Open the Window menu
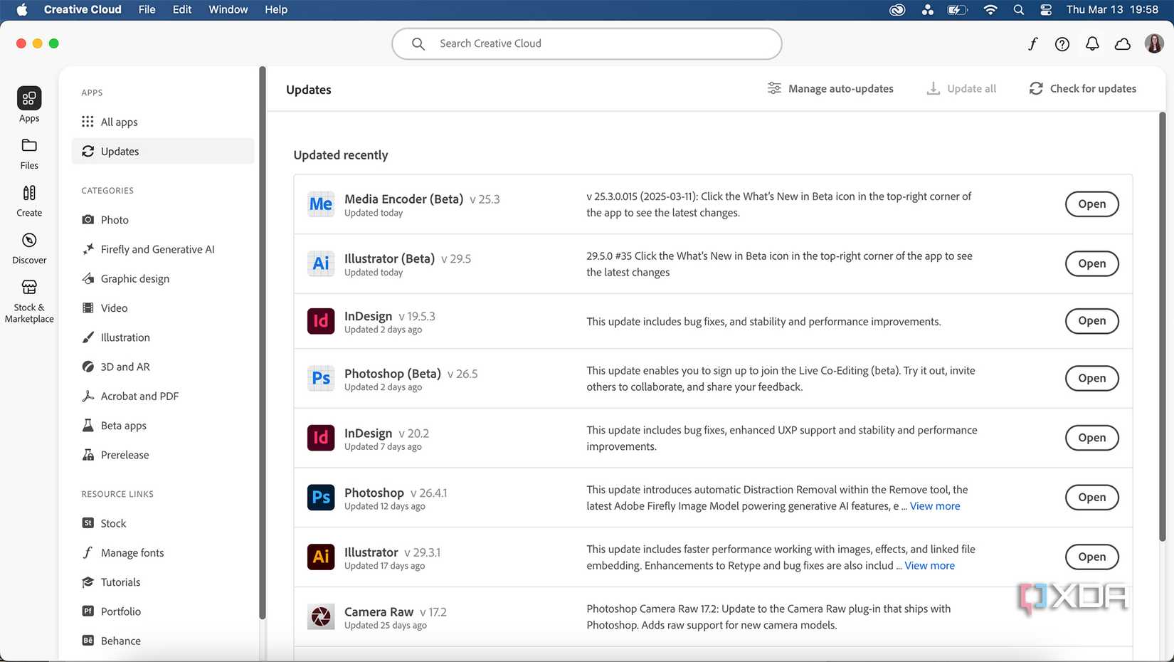The height and width of the screenshot is (662, 1174). coord(228,10)
